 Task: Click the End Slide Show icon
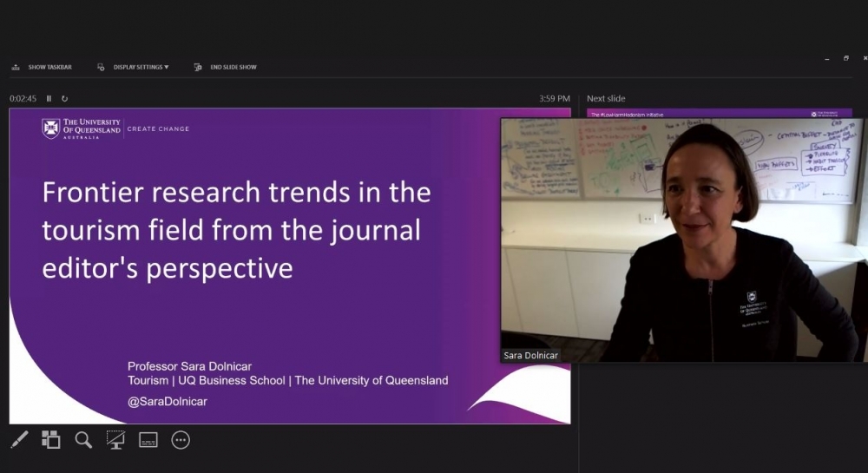point(198,67)
